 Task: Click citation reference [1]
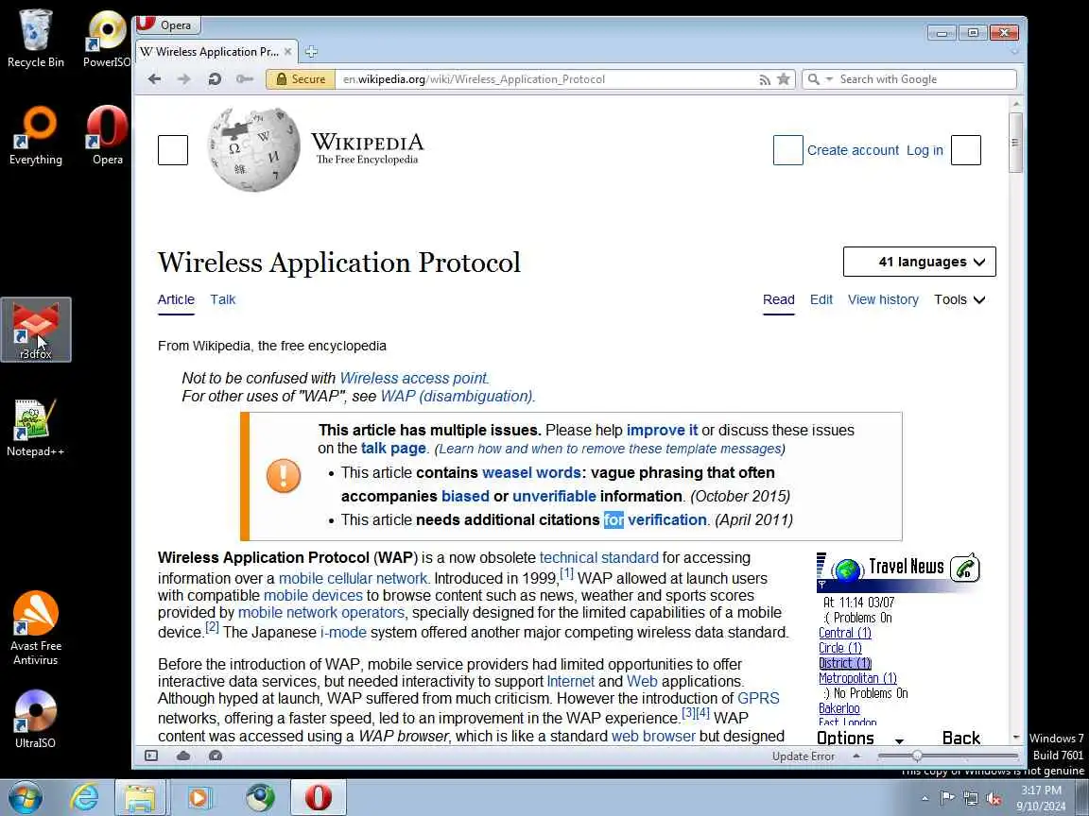point(567,574)
